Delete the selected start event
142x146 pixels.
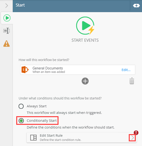(132, 81)
